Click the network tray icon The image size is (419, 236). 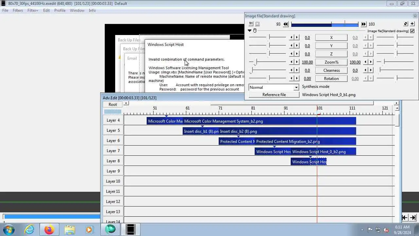(378, 230)
